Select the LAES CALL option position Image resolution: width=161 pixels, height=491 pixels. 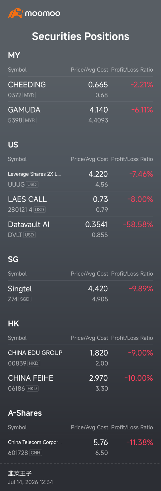80,204
